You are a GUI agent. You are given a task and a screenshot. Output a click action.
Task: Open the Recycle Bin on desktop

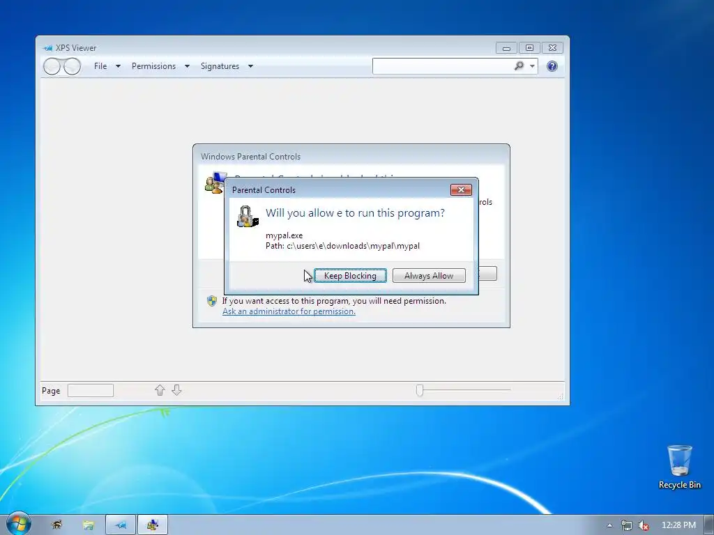coord(679,467)
